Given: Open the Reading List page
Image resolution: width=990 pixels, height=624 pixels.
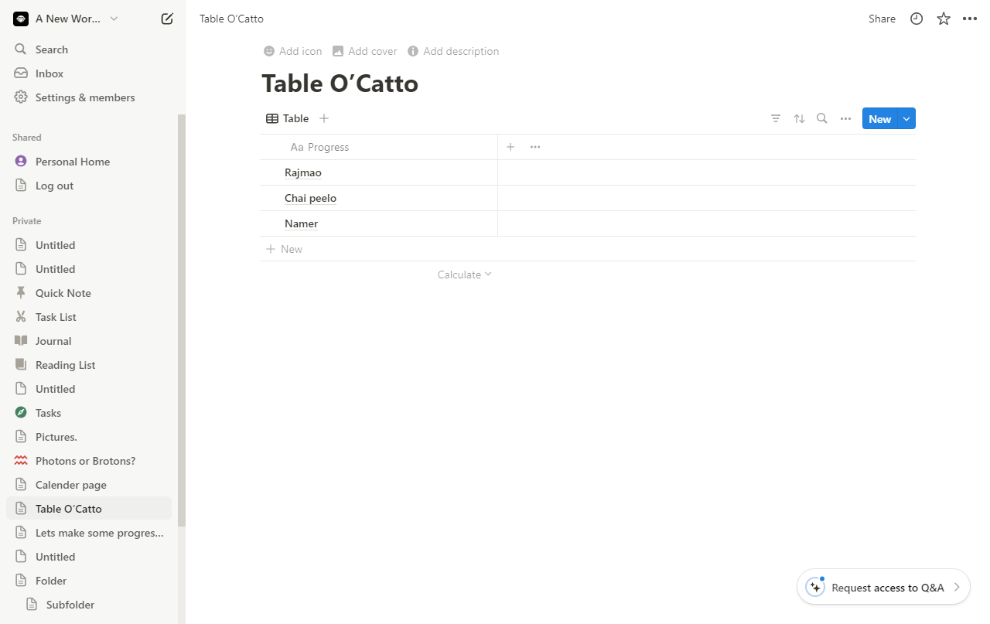Looking at the screenshot, I should (89, 365).
